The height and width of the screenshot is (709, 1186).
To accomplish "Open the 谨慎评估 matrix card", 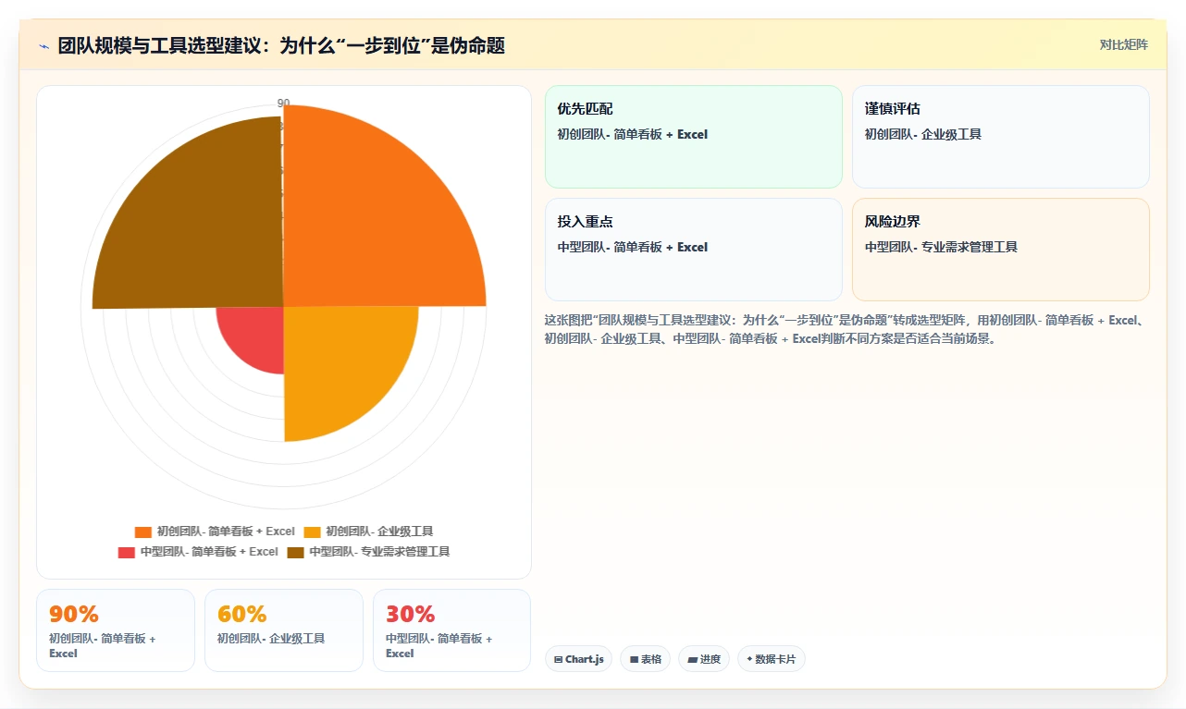I will coord(1001,137).
